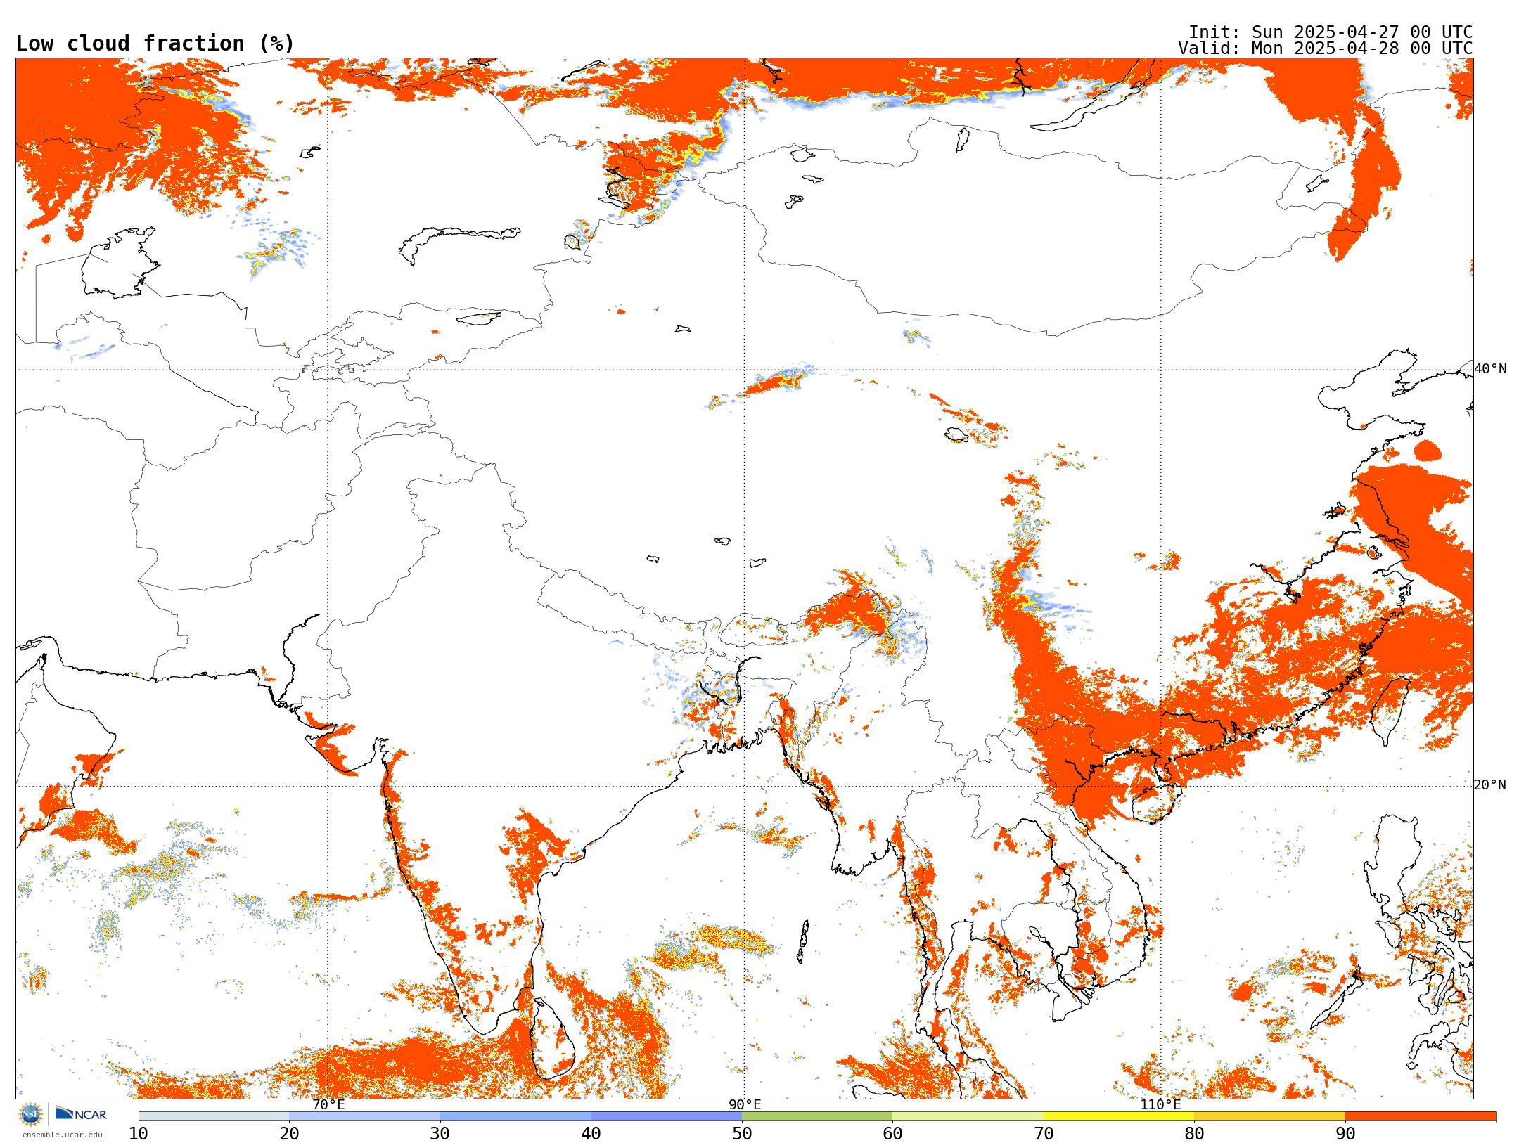Click the colorbar tick label 30
The width and height of the screenshot is (1519, 1143).
point(440,1134)
